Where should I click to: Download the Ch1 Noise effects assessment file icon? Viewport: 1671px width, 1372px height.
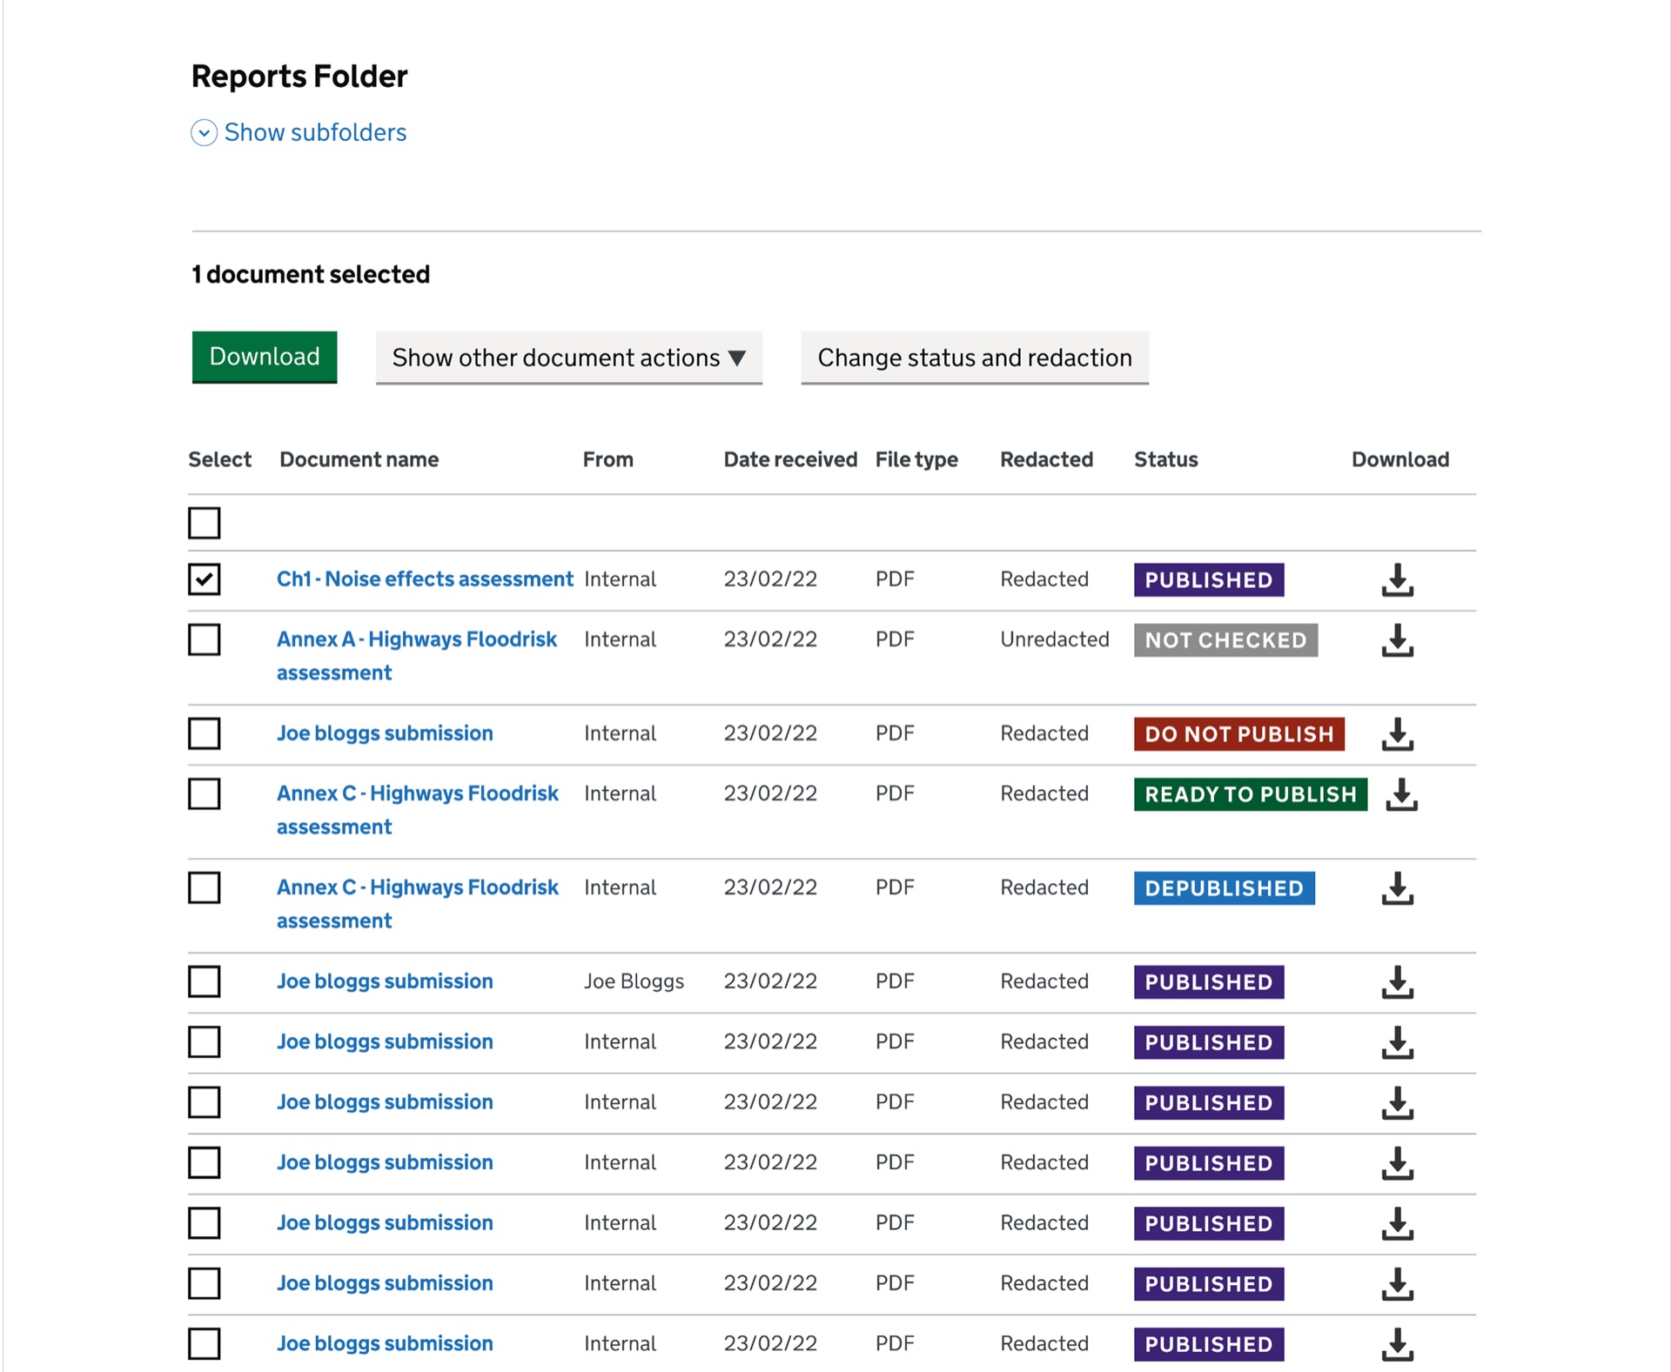[1397, 579]
